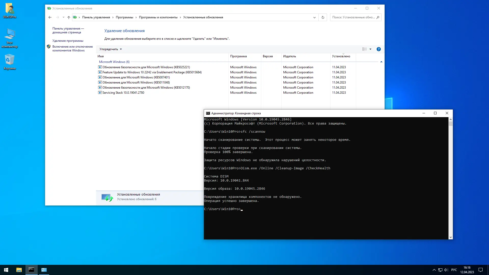Click the up-one-level arrow in Explorer
Screen dimensions: 489x275
click(x=69, y=17)
